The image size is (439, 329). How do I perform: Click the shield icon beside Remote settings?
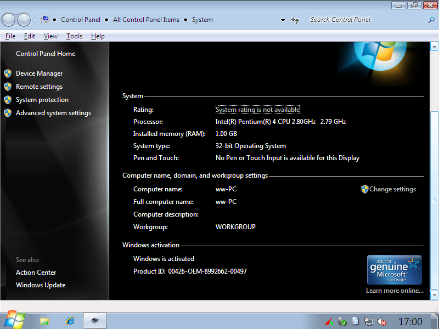pos(8,87)
